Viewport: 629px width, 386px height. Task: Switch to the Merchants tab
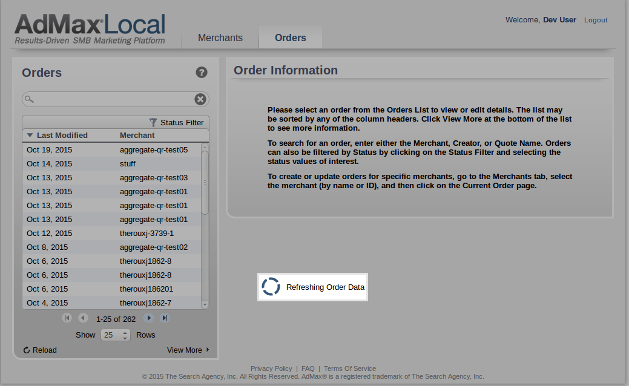(x=220, y=38)
